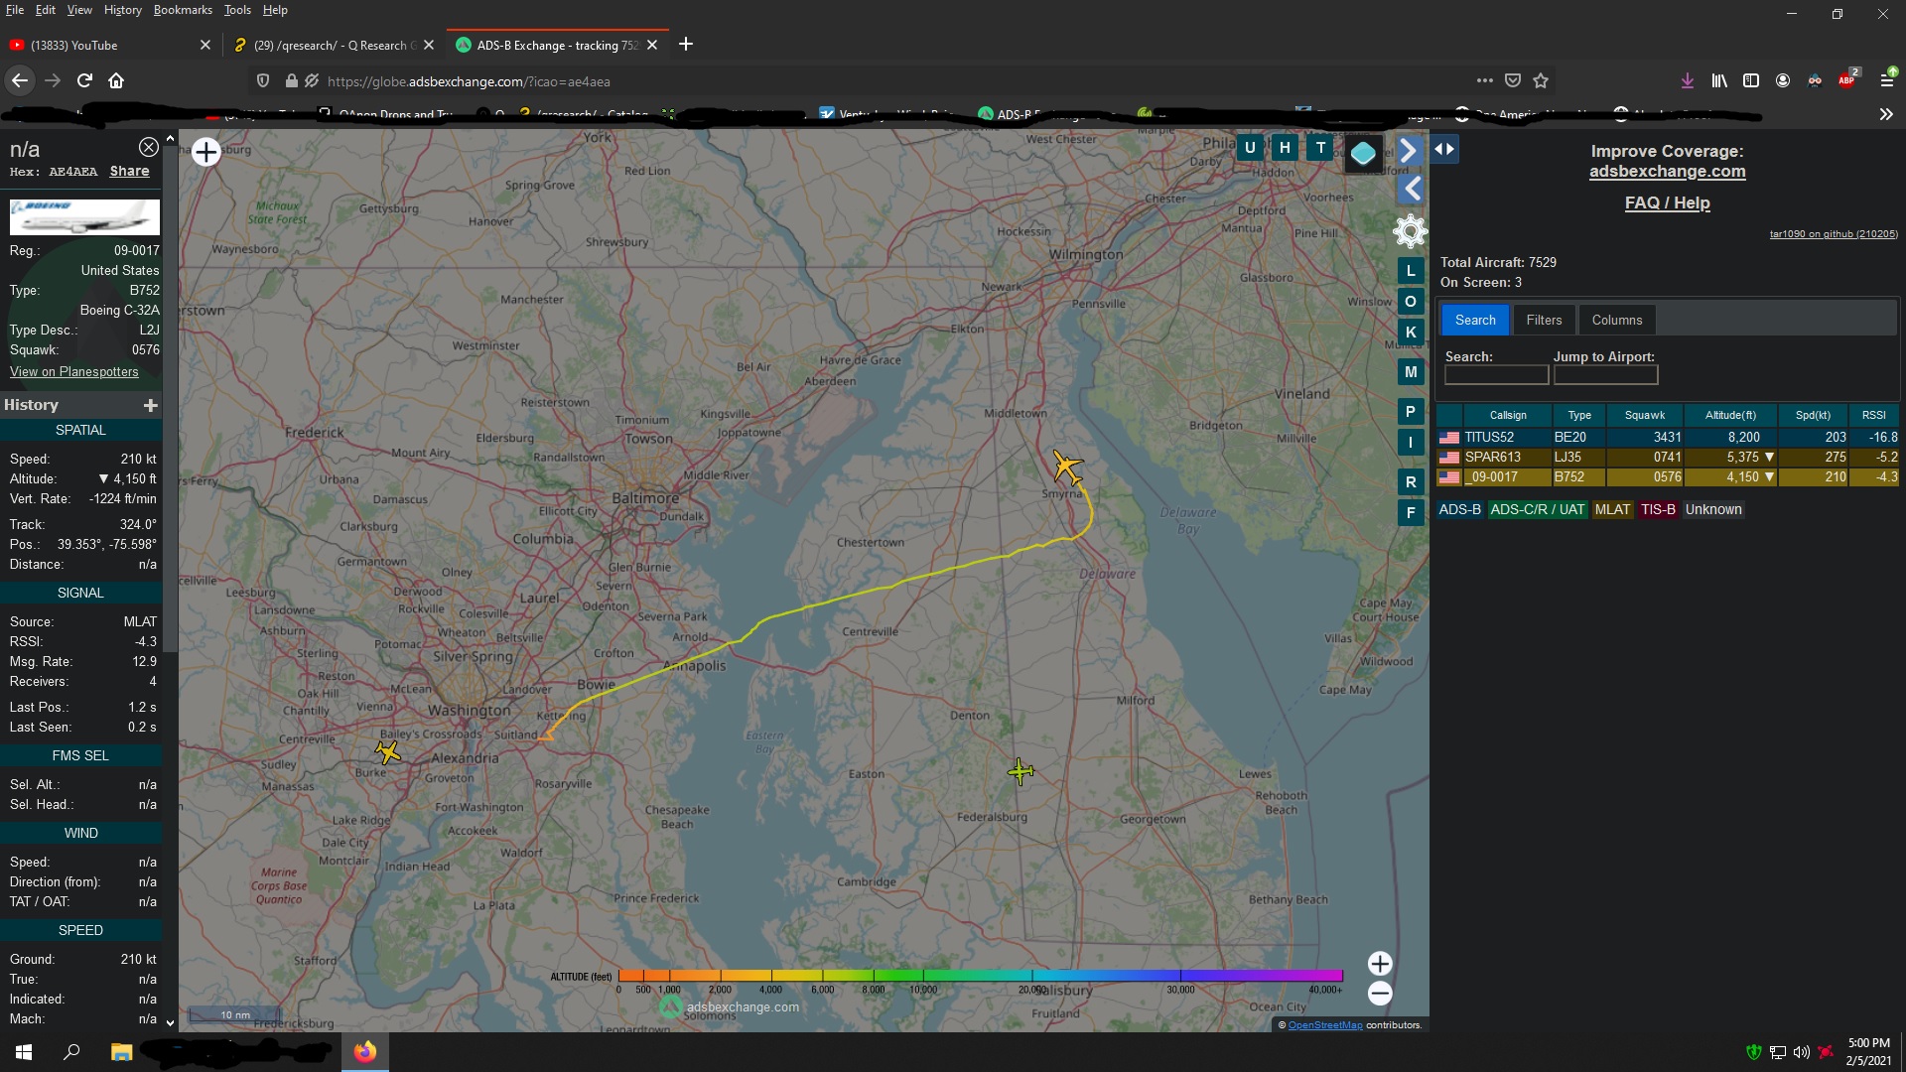The width and height of the screenshot is (1906, 1072).
Task: Open Firefox downloads arrow
Action: [x=1687, y=80]
